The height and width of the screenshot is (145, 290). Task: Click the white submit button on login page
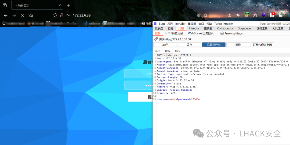pos(140,97)
